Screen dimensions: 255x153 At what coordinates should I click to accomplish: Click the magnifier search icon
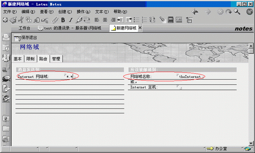coord(237,12)
